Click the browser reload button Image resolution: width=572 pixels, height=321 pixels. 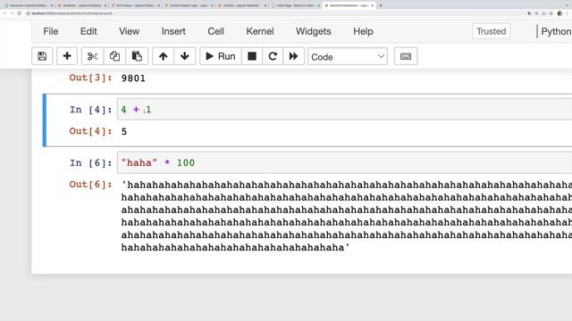pyautogui.click(x=20, y=13)
